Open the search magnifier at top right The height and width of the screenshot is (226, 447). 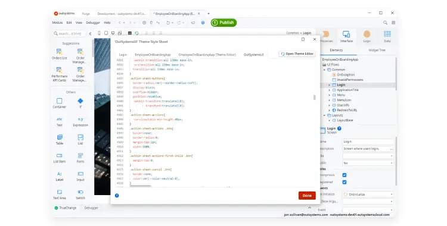385,23
